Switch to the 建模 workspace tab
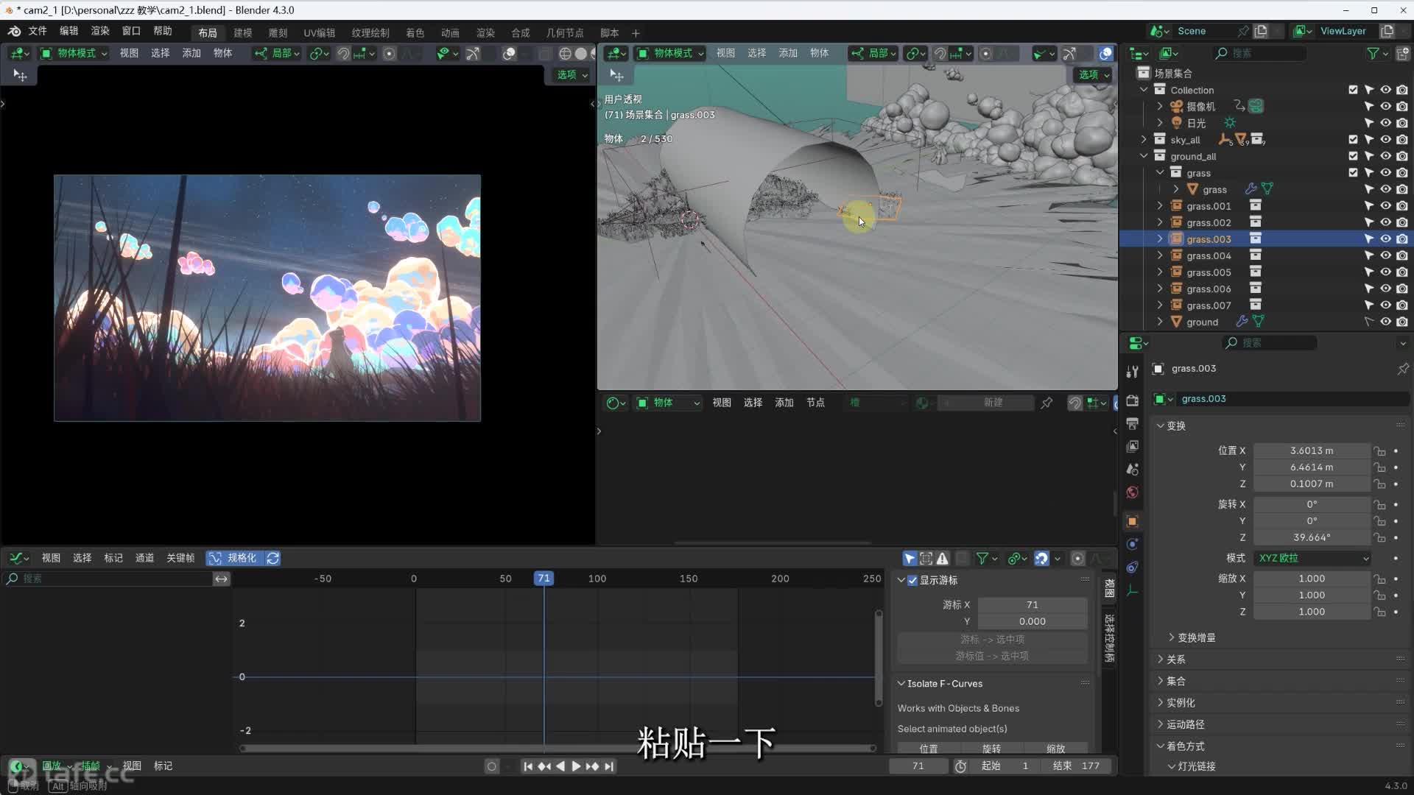Image resolution: width=1414 pixels, height=795 pixels. pyautogui.click(x=242, y=32)
